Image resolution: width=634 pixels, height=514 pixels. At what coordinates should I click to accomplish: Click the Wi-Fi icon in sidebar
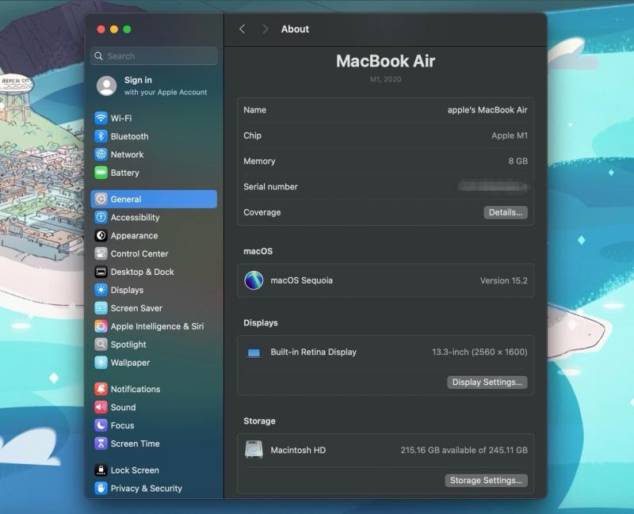(101, 118)
